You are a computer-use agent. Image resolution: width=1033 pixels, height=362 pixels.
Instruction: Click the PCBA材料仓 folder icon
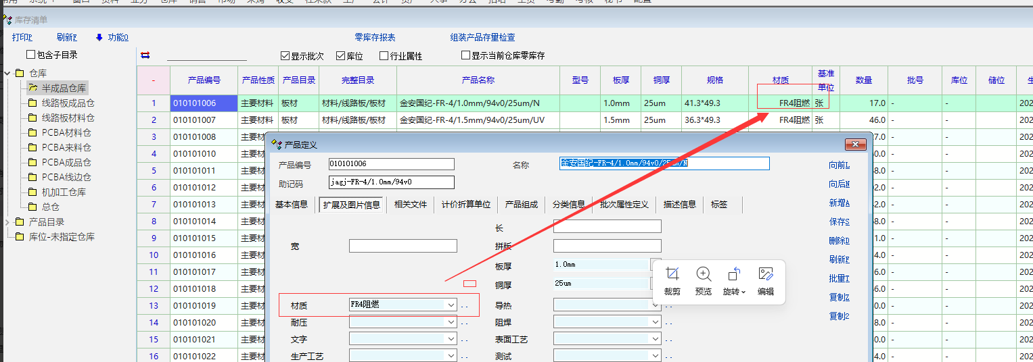click(32, 133)
